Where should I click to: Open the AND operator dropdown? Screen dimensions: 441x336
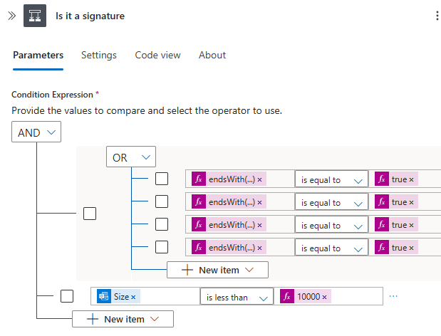pyautogui.click(x=36, y=132)
